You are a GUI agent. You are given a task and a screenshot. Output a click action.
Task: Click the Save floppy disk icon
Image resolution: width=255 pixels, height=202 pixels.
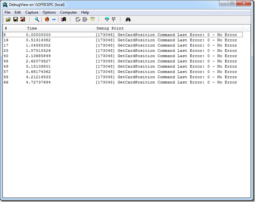15,19
